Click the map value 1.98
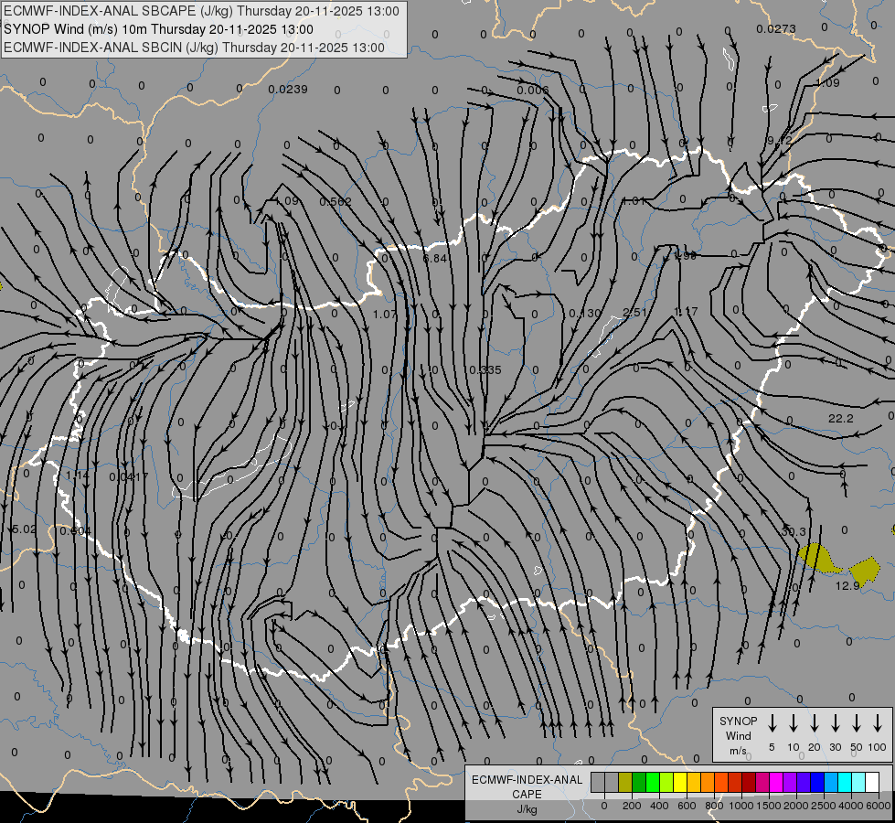This screenshot has width=895, height=823. tap(685, 255)
